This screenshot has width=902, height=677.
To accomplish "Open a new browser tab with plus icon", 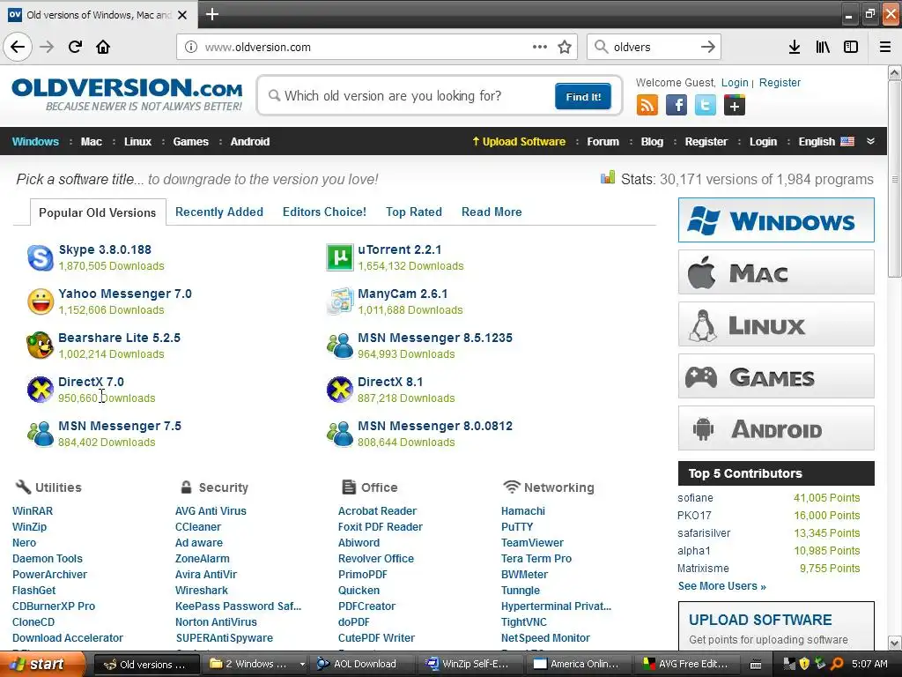I will pos(212,14).
